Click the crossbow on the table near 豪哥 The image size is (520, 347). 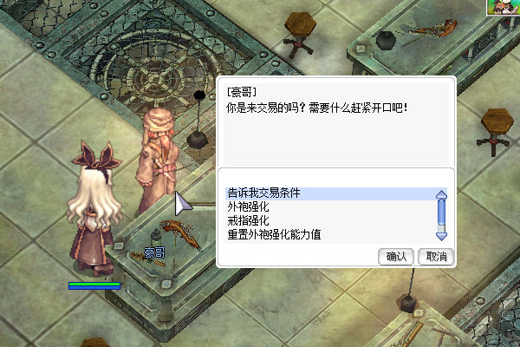click(180, 234)
